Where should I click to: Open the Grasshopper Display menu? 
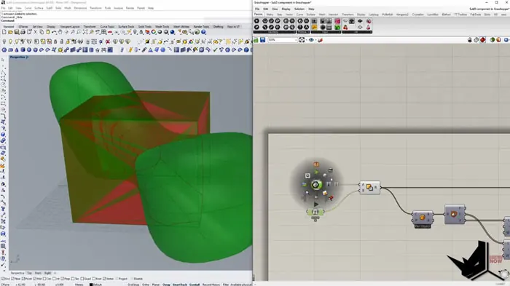286,9
